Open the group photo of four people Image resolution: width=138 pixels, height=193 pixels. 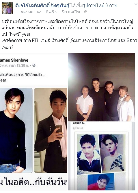[101, 87]
